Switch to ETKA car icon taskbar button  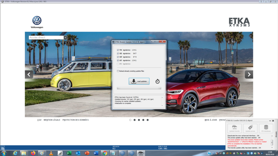click(x=141, y=153)
